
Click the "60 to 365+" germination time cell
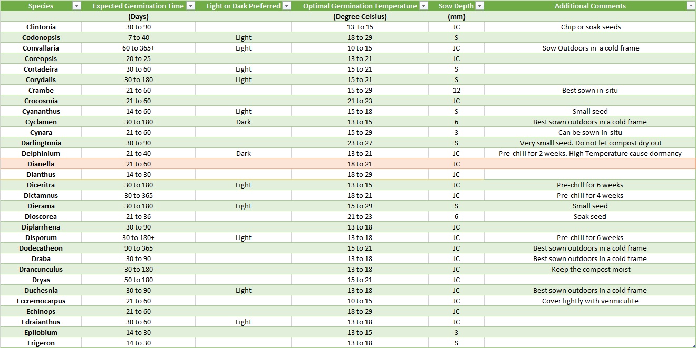[x=138, y=48]
